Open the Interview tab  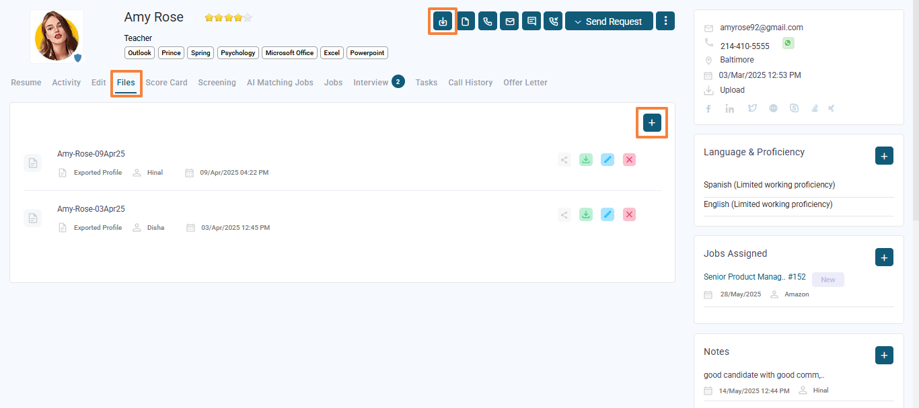coord(371,83)
